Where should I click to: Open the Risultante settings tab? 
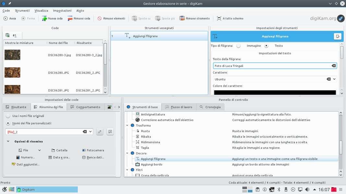coord(16,107)
